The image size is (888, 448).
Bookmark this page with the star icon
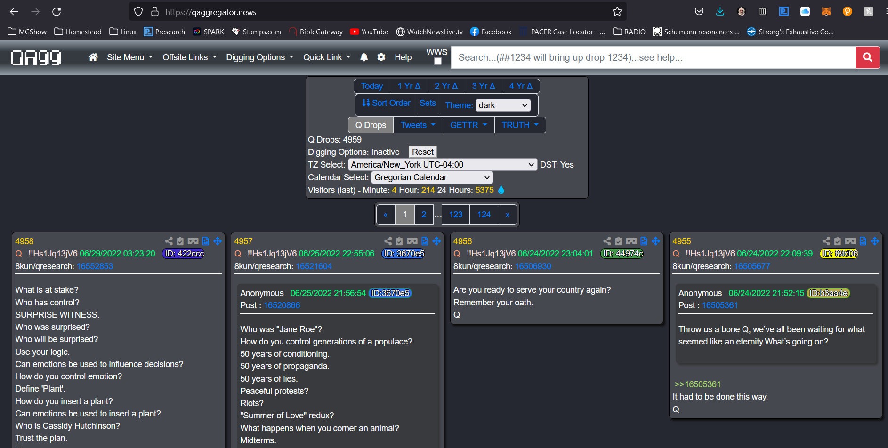(617, 12)
